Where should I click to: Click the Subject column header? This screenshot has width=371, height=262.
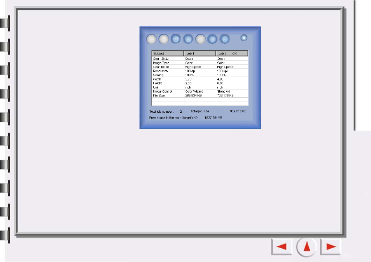pyautogui.click(x=168, y=53)
